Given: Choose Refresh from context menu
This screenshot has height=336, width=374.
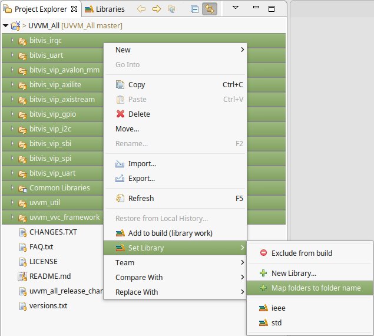Looking at the screenshot, I should 175,198.
